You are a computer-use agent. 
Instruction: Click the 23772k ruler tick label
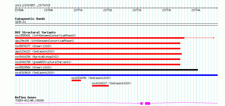click(137, 10)
